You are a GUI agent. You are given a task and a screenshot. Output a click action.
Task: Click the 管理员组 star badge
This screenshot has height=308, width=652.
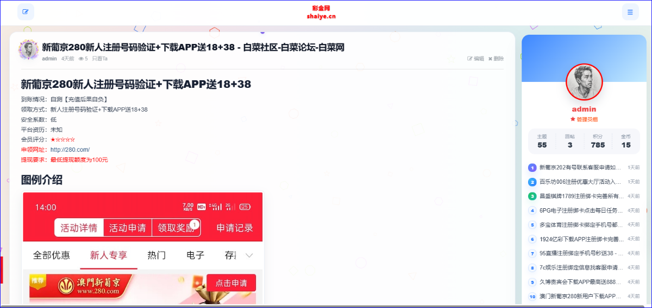coord(584,119)
